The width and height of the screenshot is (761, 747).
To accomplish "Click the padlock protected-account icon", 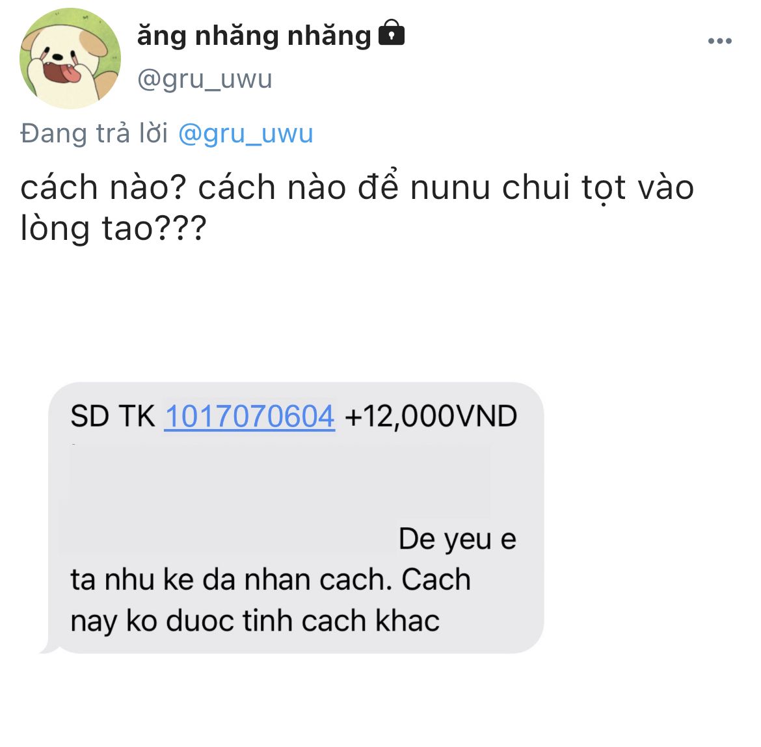I will 391,33.
